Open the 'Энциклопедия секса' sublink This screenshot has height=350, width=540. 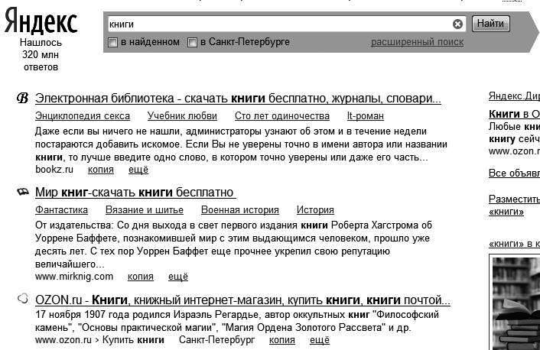[x=83, y=116]
